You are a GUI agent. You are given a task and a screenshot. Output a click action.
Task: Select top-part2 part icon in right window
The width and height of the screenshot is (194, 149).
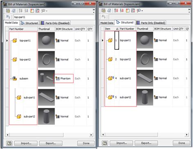coord(110,59)
